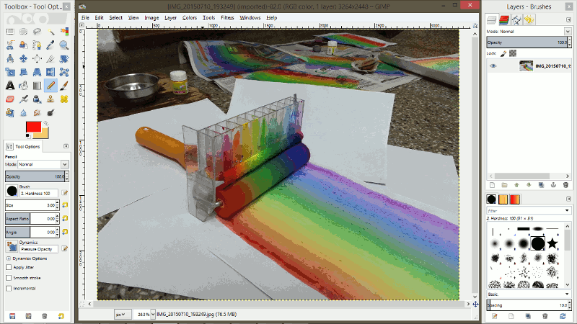Select the Eraser tool
577x324 pixels.
tap(10, 99)
